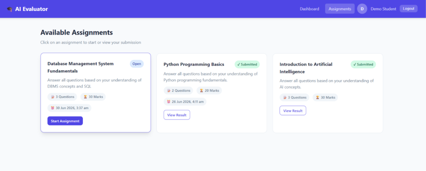Viewport: 426px width, 171px height.
Task: View Result for Python Programming Basics
Action: 177,115
